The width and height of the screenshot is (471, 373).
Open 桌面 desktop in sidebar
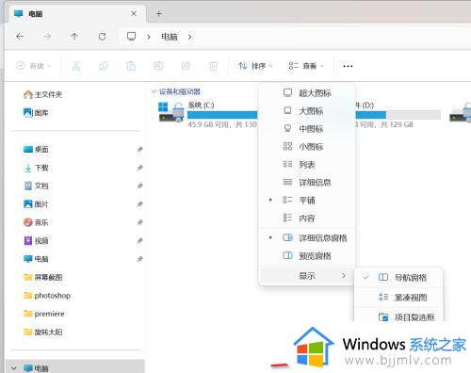36,149
